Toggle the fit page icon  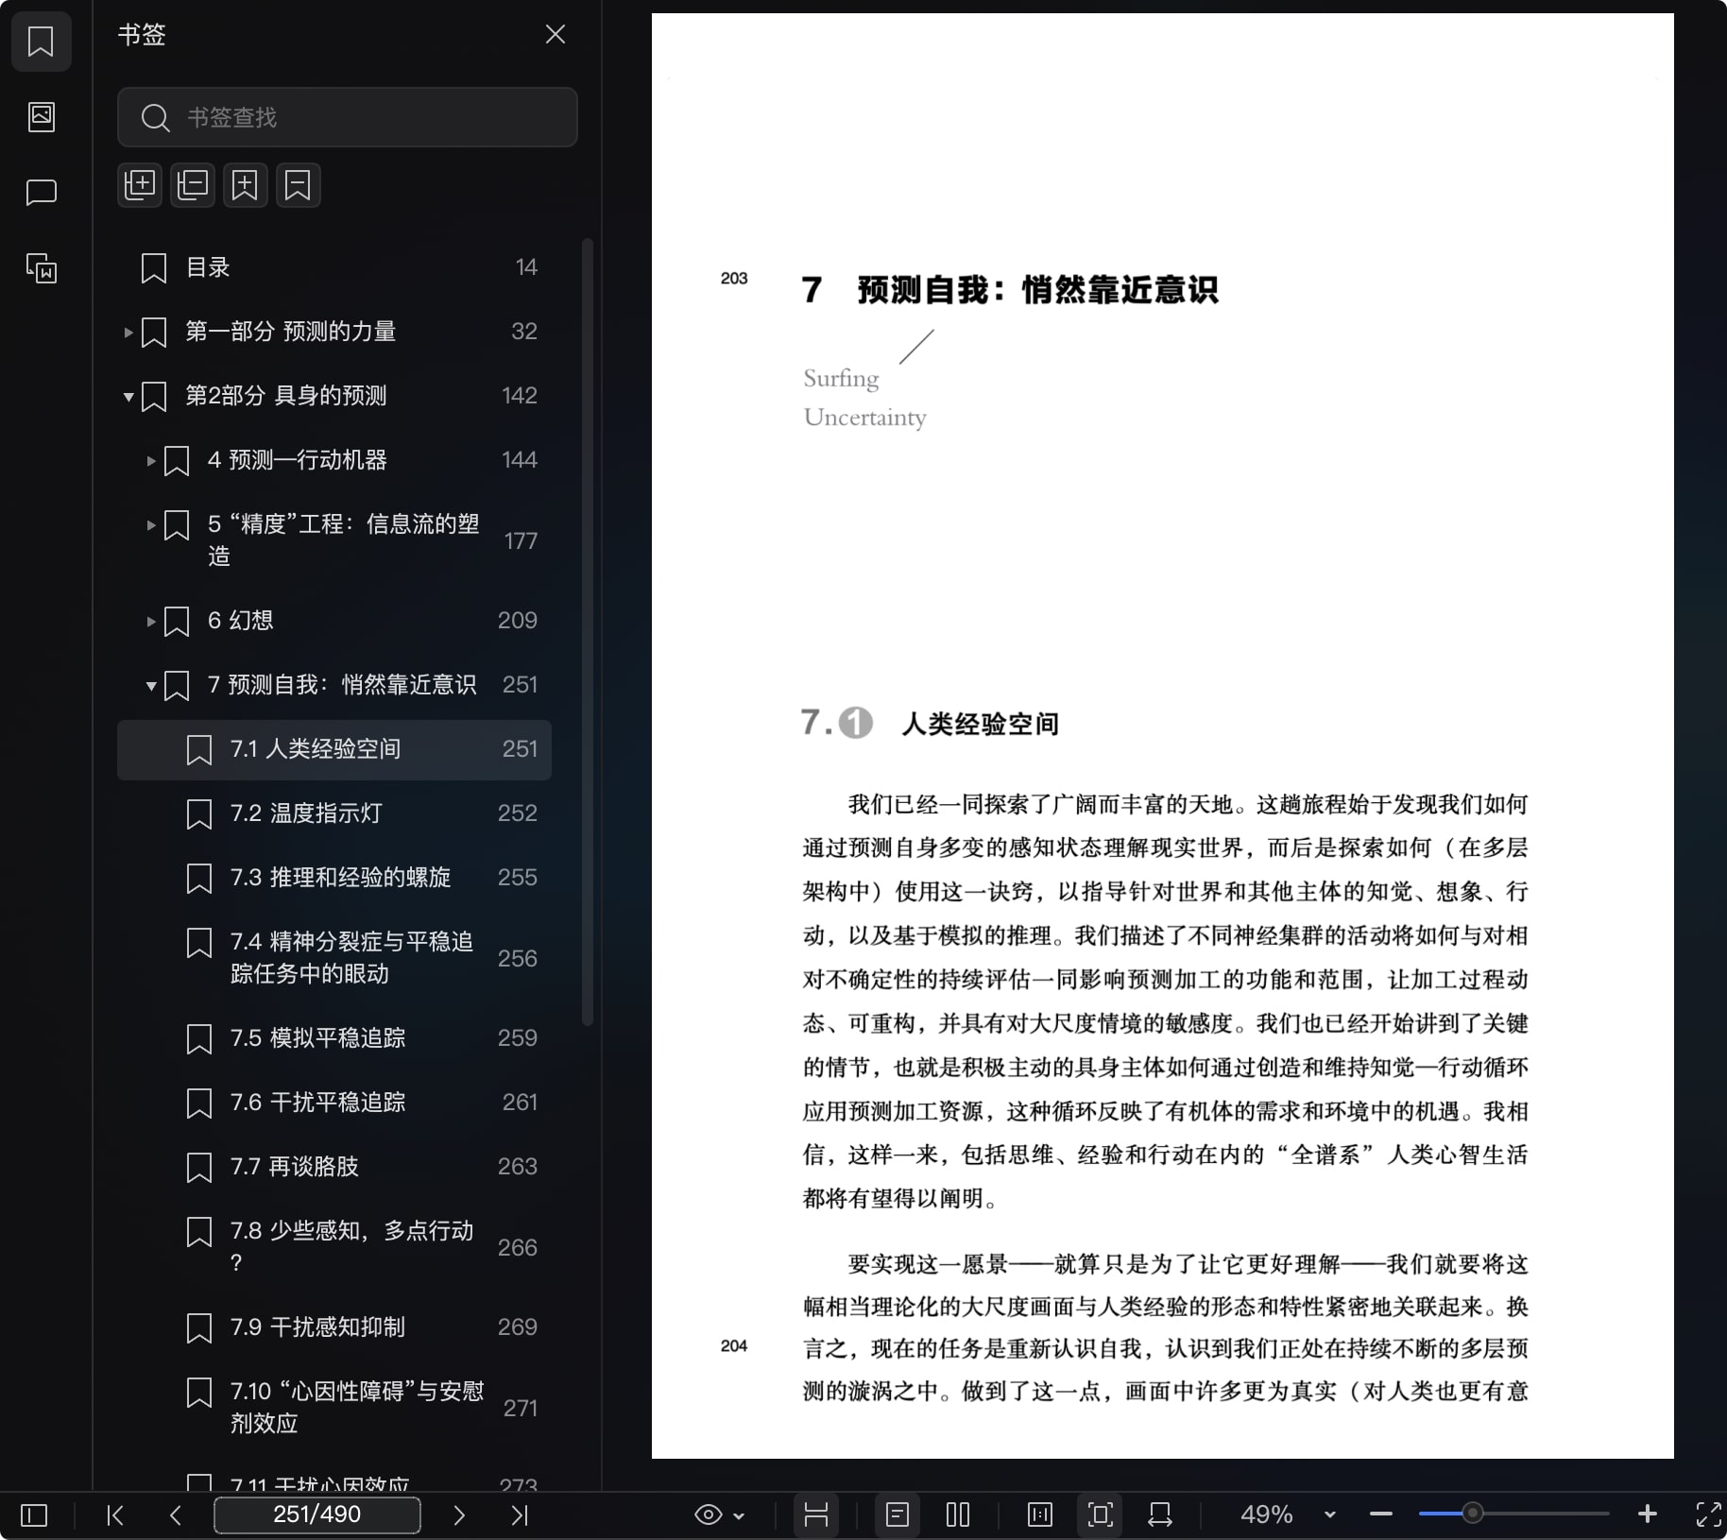[x=1101, y=1514]
